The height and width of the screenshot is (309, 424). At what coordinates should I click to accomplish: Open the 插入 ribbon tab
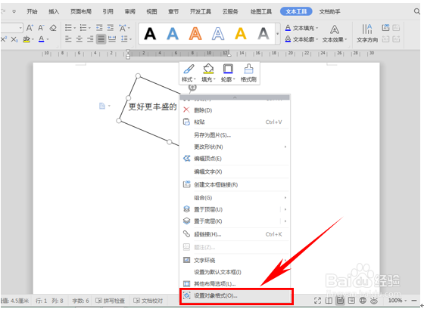(x=54, y=11)
